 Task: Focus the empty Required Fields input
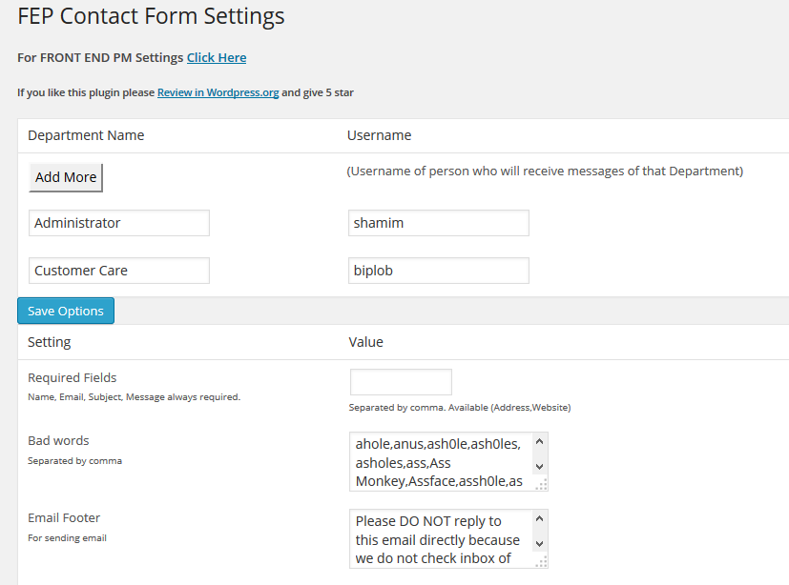pos(401,382)
